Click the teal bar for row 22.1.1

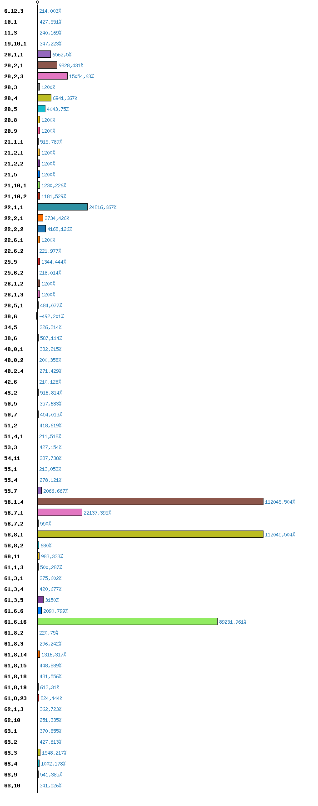63,207
